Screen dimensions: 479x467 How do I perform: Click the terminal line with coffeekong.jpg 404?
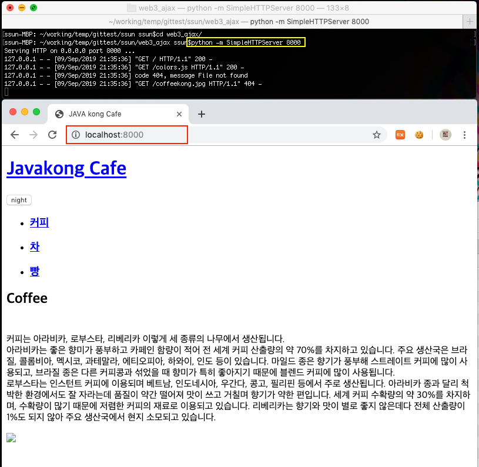point(133,84)
